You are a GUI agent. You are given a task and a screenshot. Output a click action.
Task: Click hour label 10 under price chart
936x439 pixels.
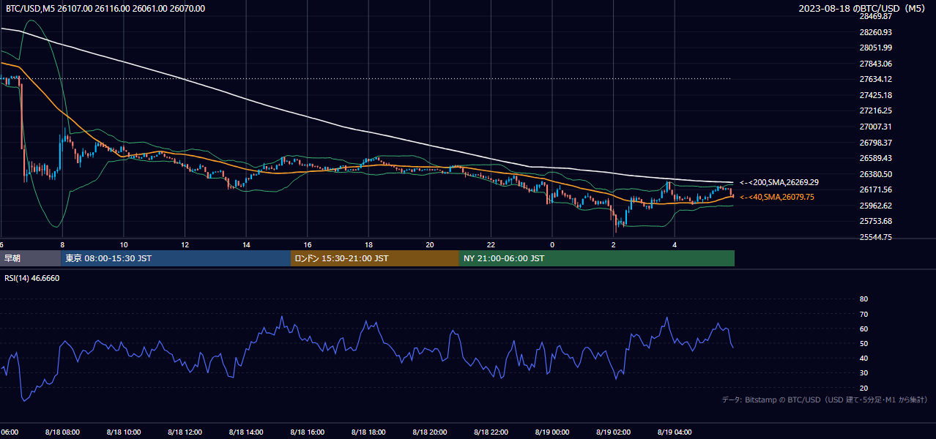(x=124, y=245)
